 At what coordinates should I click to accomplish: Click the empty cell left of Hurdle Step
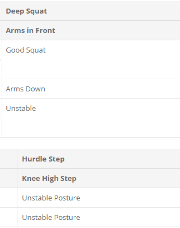(9, 159)
